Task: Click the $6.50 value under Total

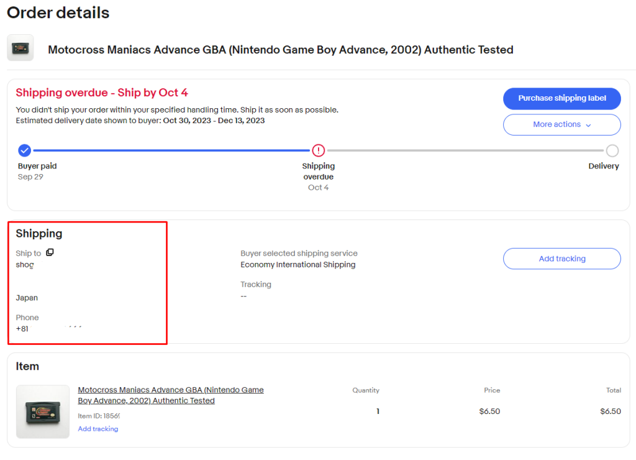Action: coord(611,412)
